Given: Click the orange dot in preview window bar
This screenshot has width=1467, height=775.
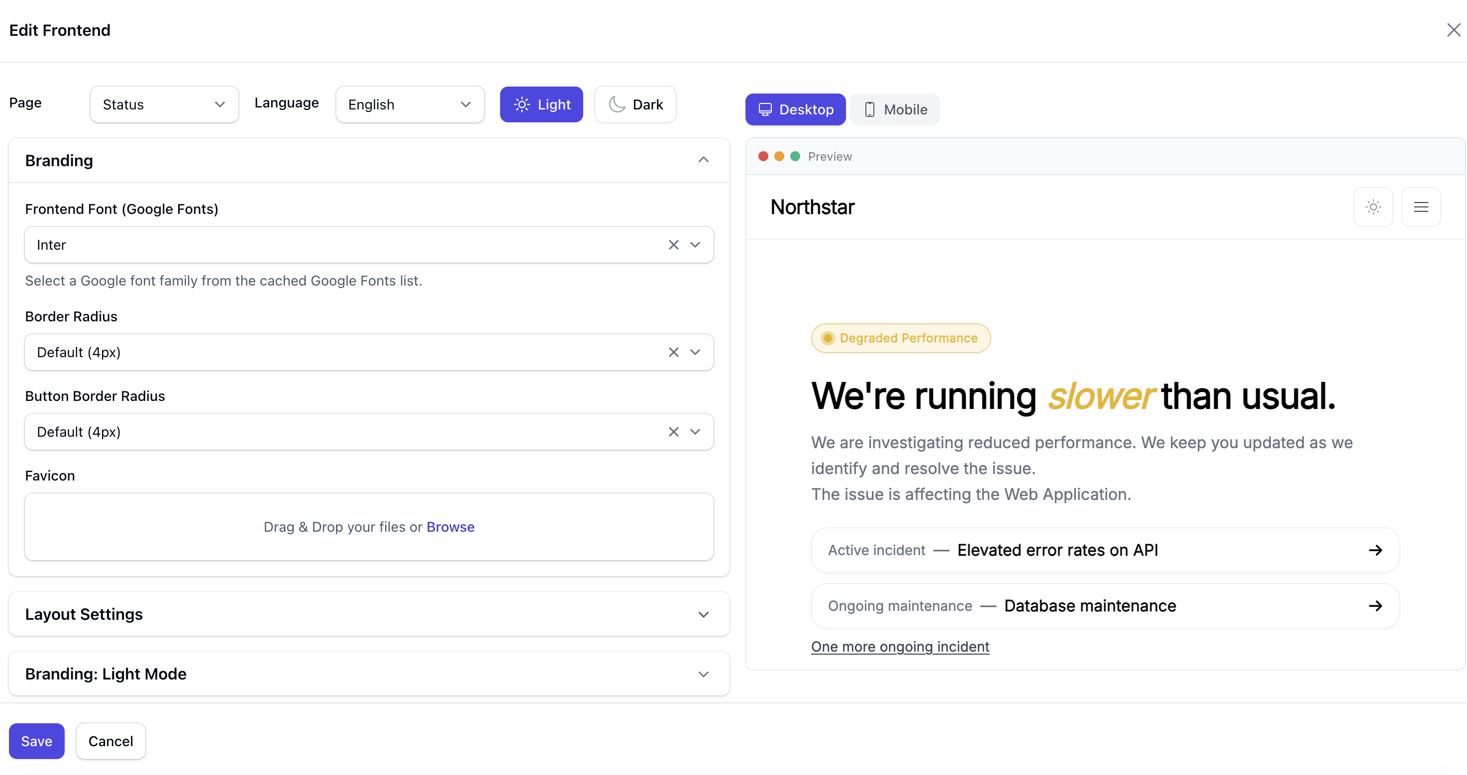Looking at the screenshot, I should click(x=779, y=156).
